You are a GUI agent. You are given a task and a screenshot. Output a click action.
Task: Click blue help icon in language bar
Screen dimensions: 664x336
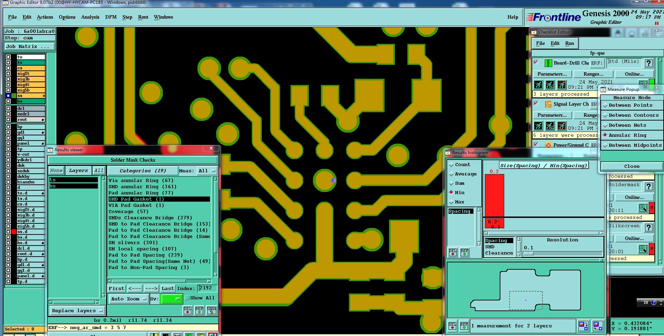[x=654, y=303]
